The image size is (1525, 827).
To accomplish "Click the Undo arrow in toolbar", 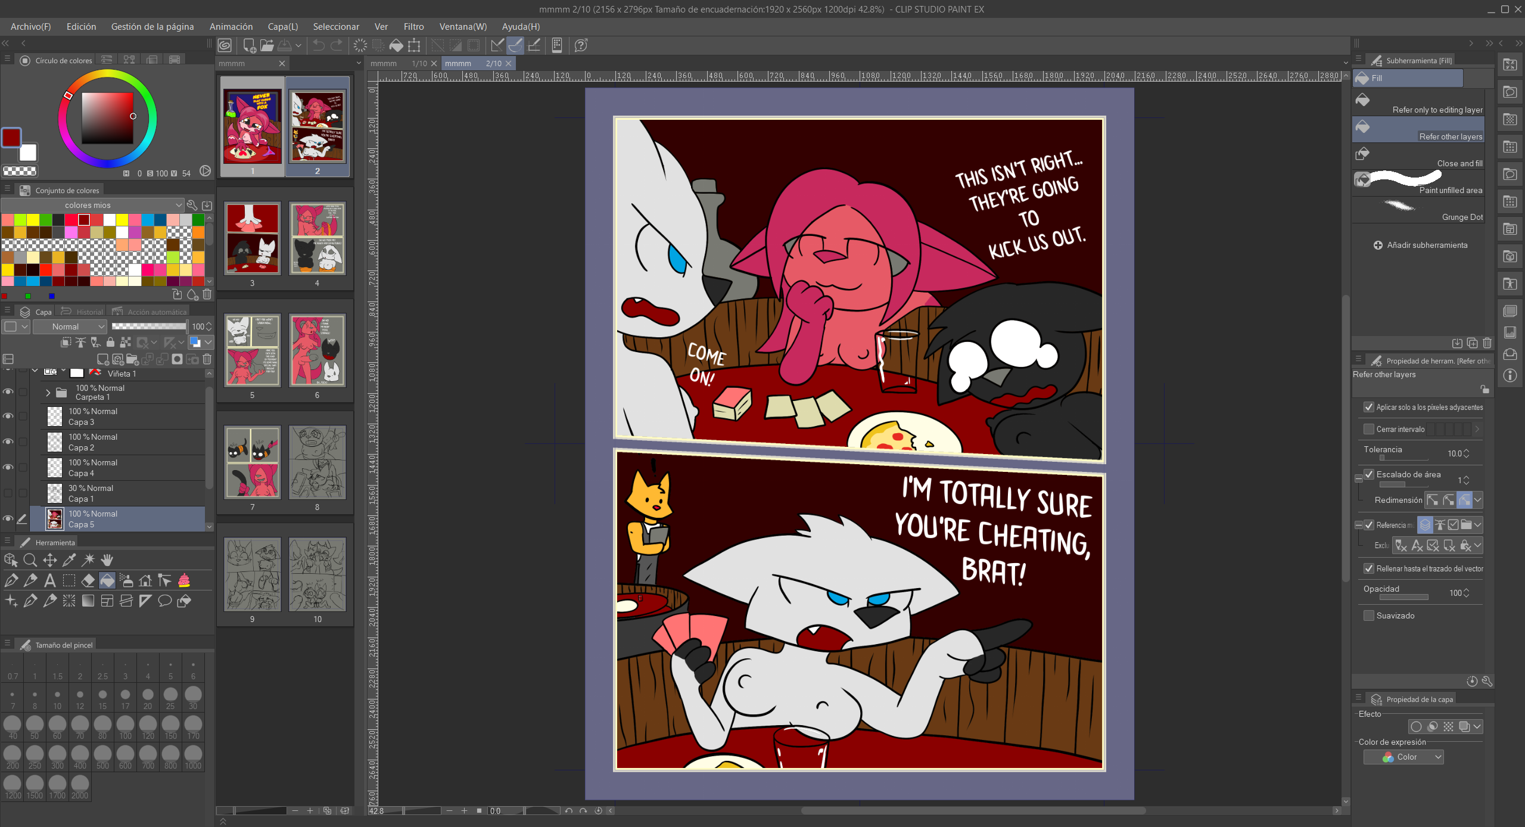I will (319, 45).
